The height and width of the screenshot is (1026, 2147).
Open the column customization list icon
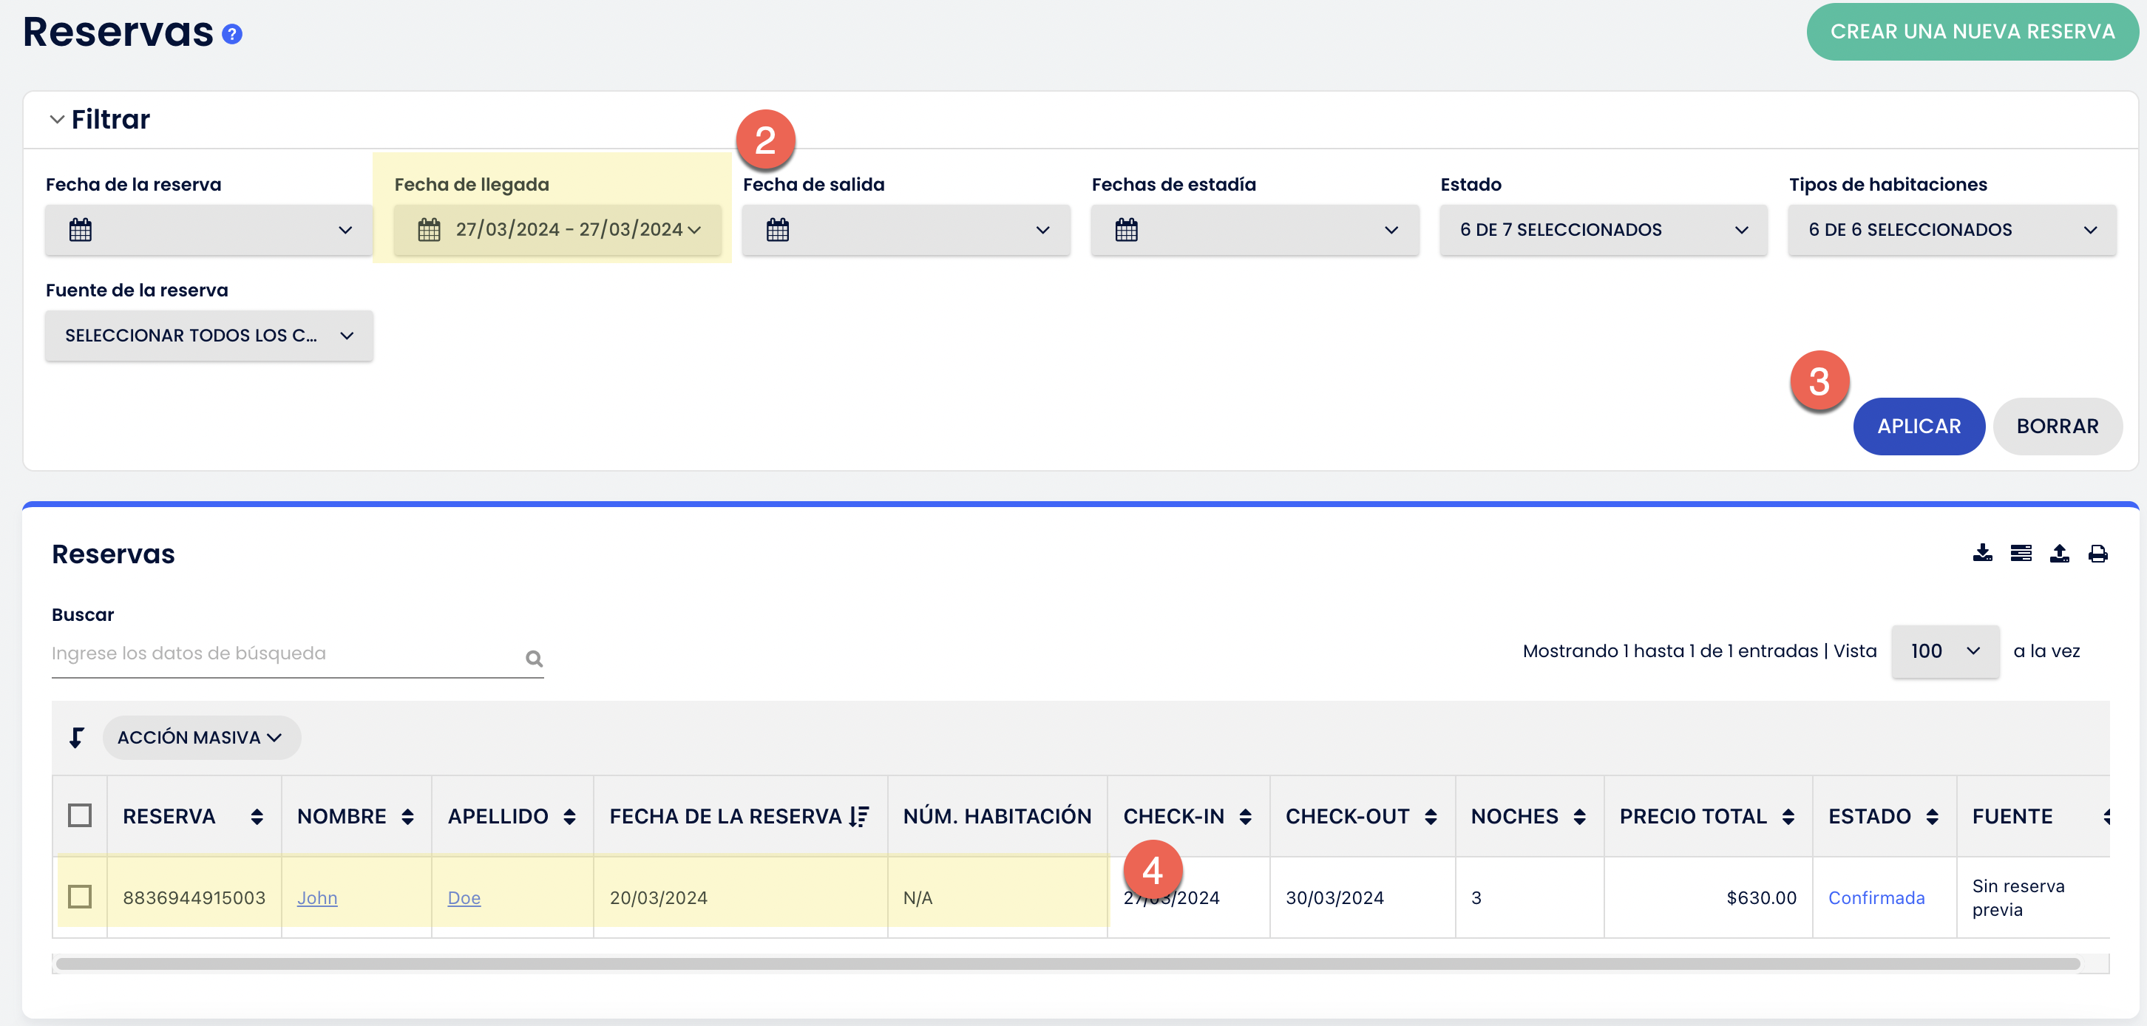(2021, 553)
